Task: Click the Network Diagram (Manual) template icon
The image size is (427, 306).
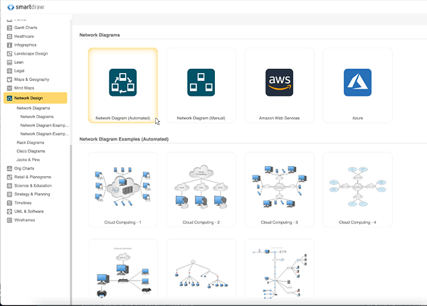Action: pyautogui.click(x=201, y=82)
